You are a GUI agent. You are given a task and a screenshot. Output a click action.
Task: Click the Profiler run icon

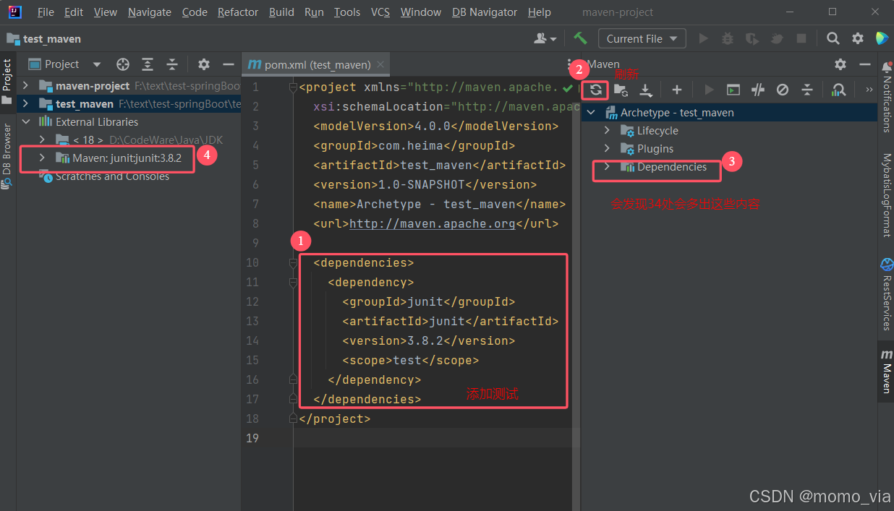pyautogui.click(x=777, y=38)
